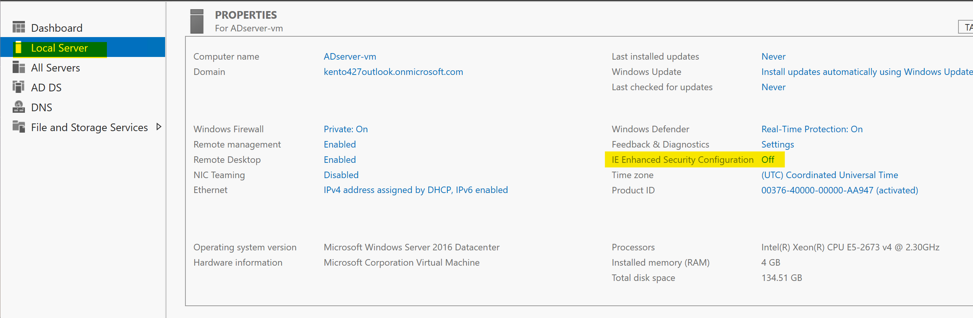Click the Local Server icon in sidebar
This screenshot has width=973, height=318.
[x=18, y=47]
